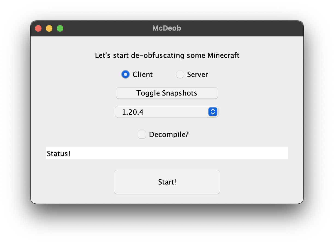The height and width of the screenshot is (244, 334).
Task: Minimize the window using the yellow button
Action: (49, 28)
